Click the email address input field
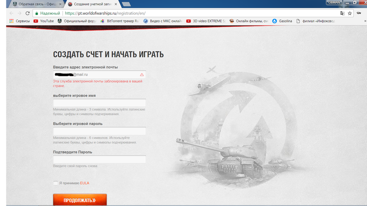Image resolution: width=367 pixels, height=206 pixels. click(100, 75)
